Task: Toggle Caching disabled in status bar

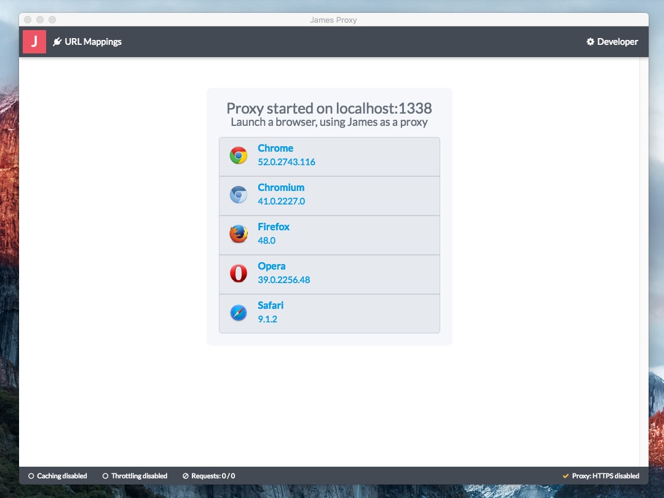Action: point(58,476)
